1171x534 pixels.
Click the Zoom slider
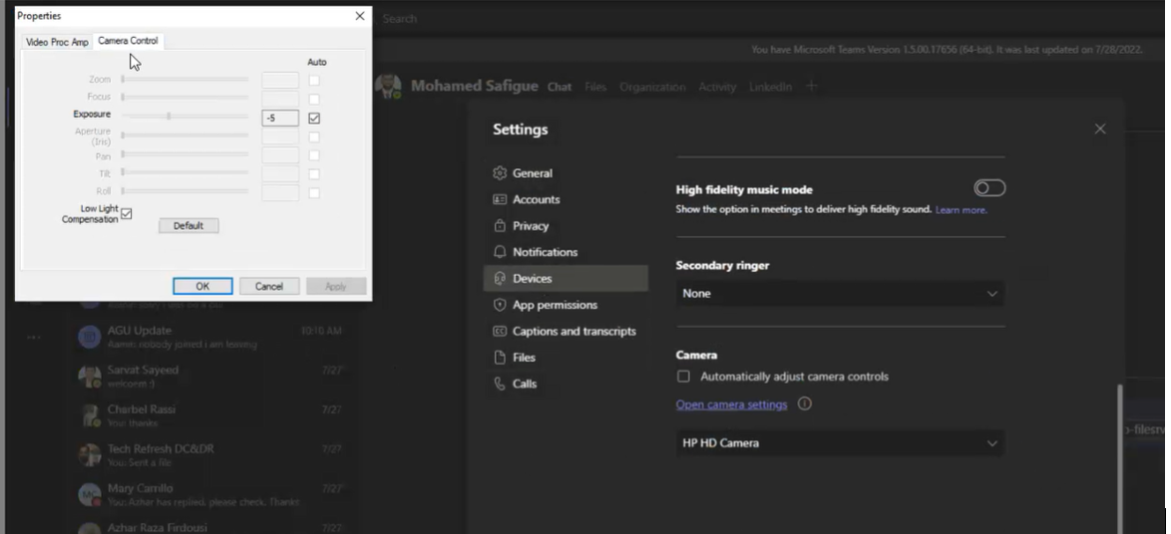(186, 79)
